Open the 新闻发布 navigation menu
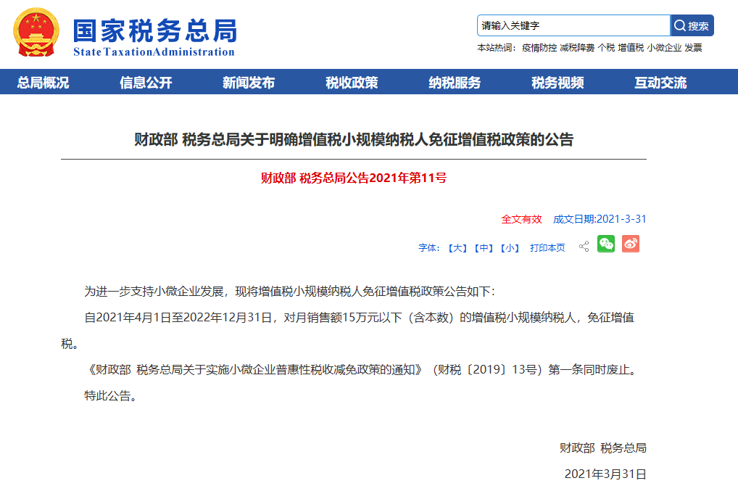 tap(249, 83)
